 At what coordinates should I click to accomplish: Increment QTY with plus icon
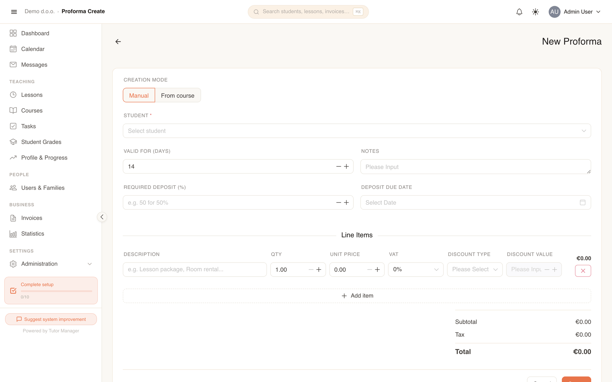click(319, 270)
